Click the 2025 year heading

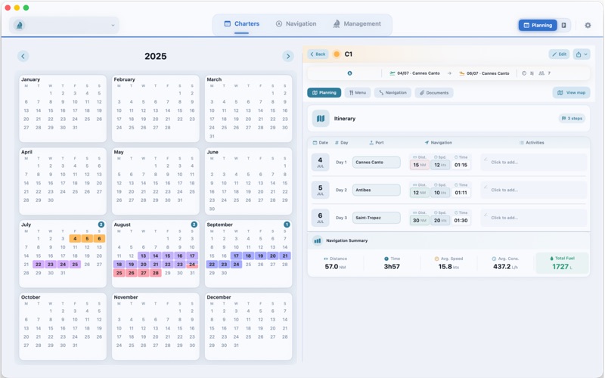(156, 56)
